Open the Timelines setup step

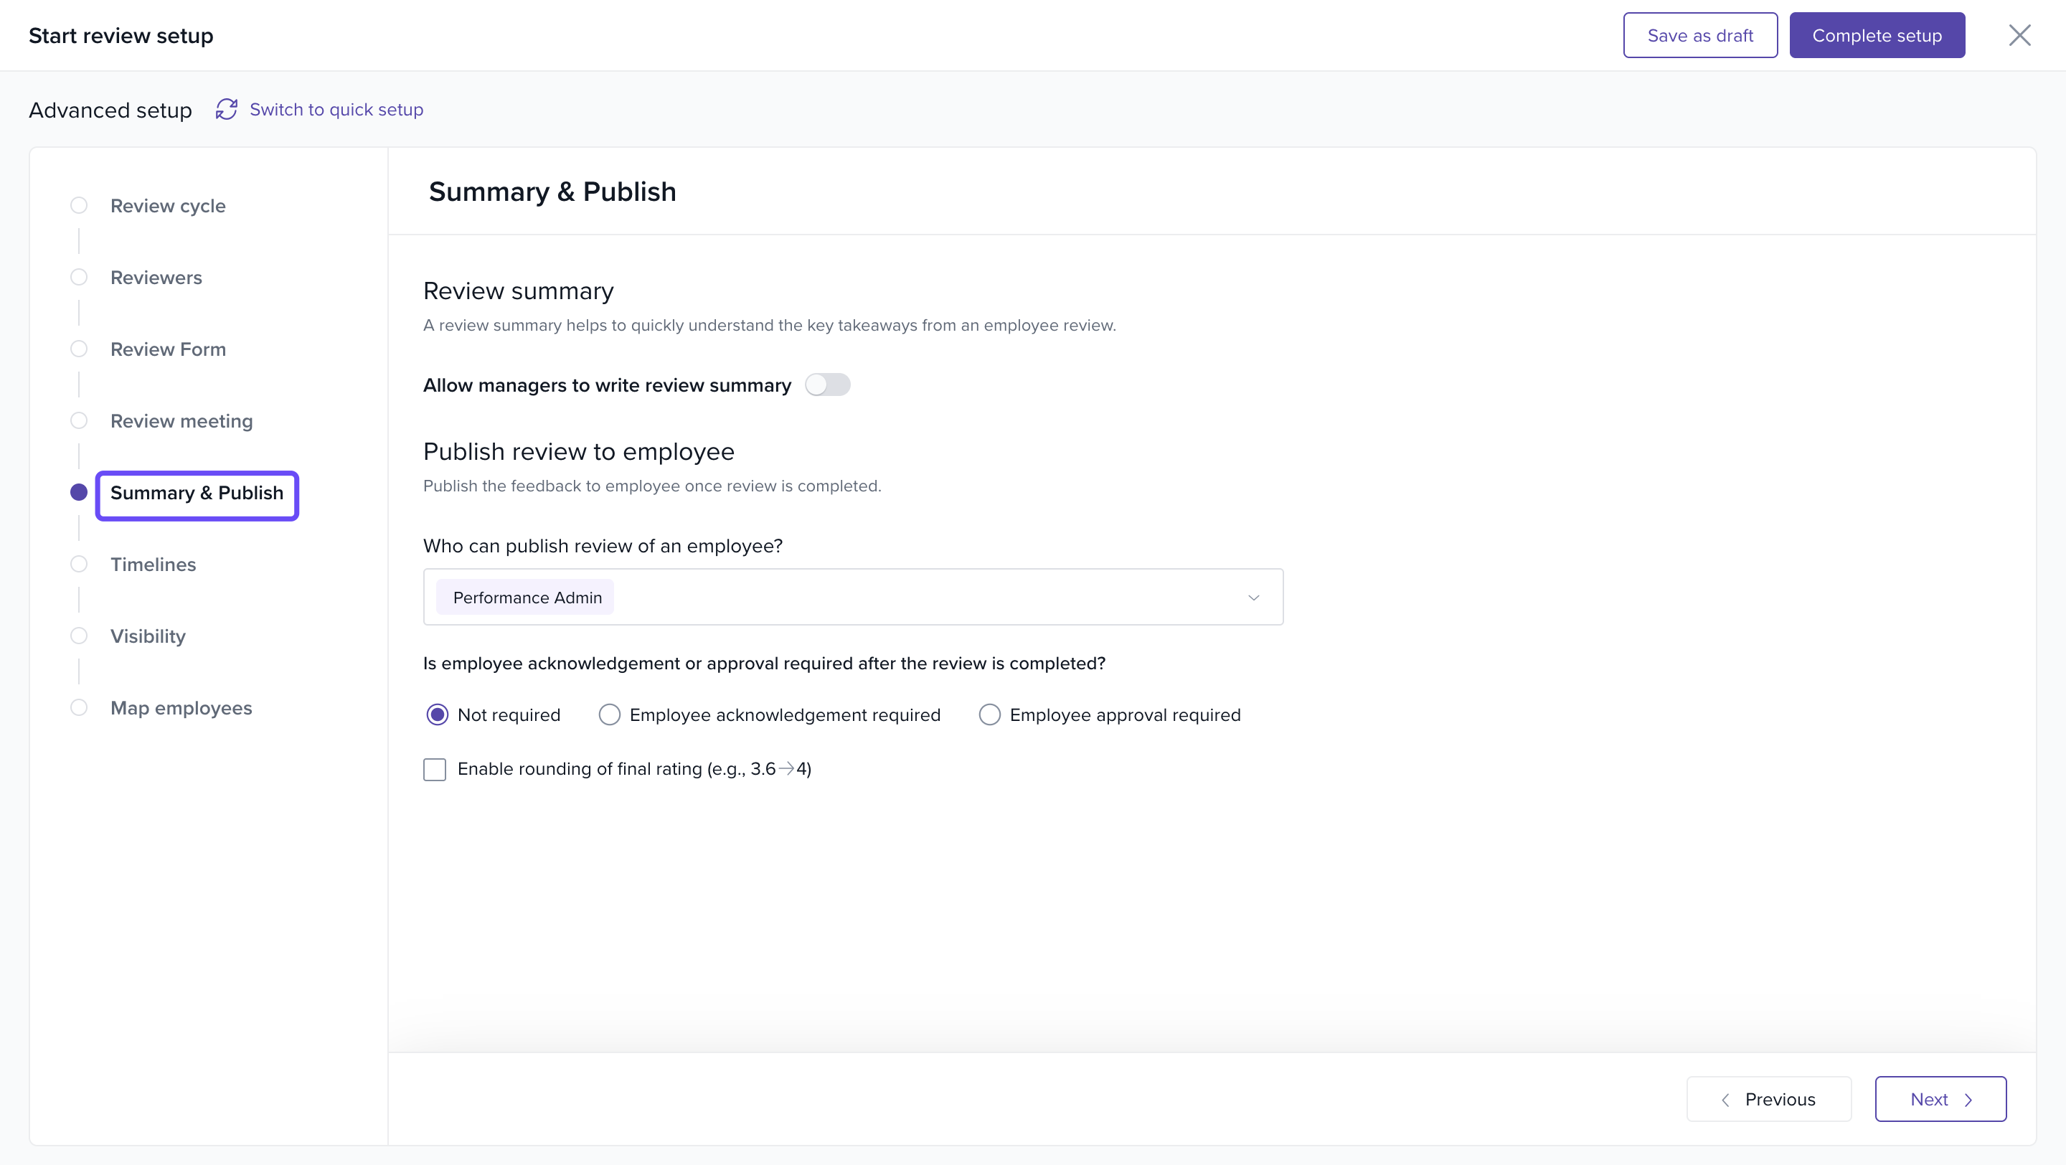click(x=154, y=565)
